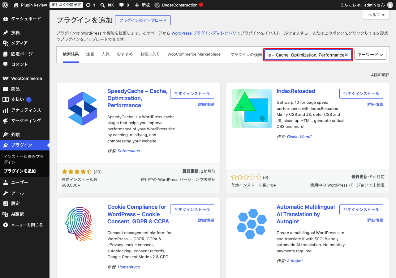Expand the ヘルプ panel

coord(376,15)
